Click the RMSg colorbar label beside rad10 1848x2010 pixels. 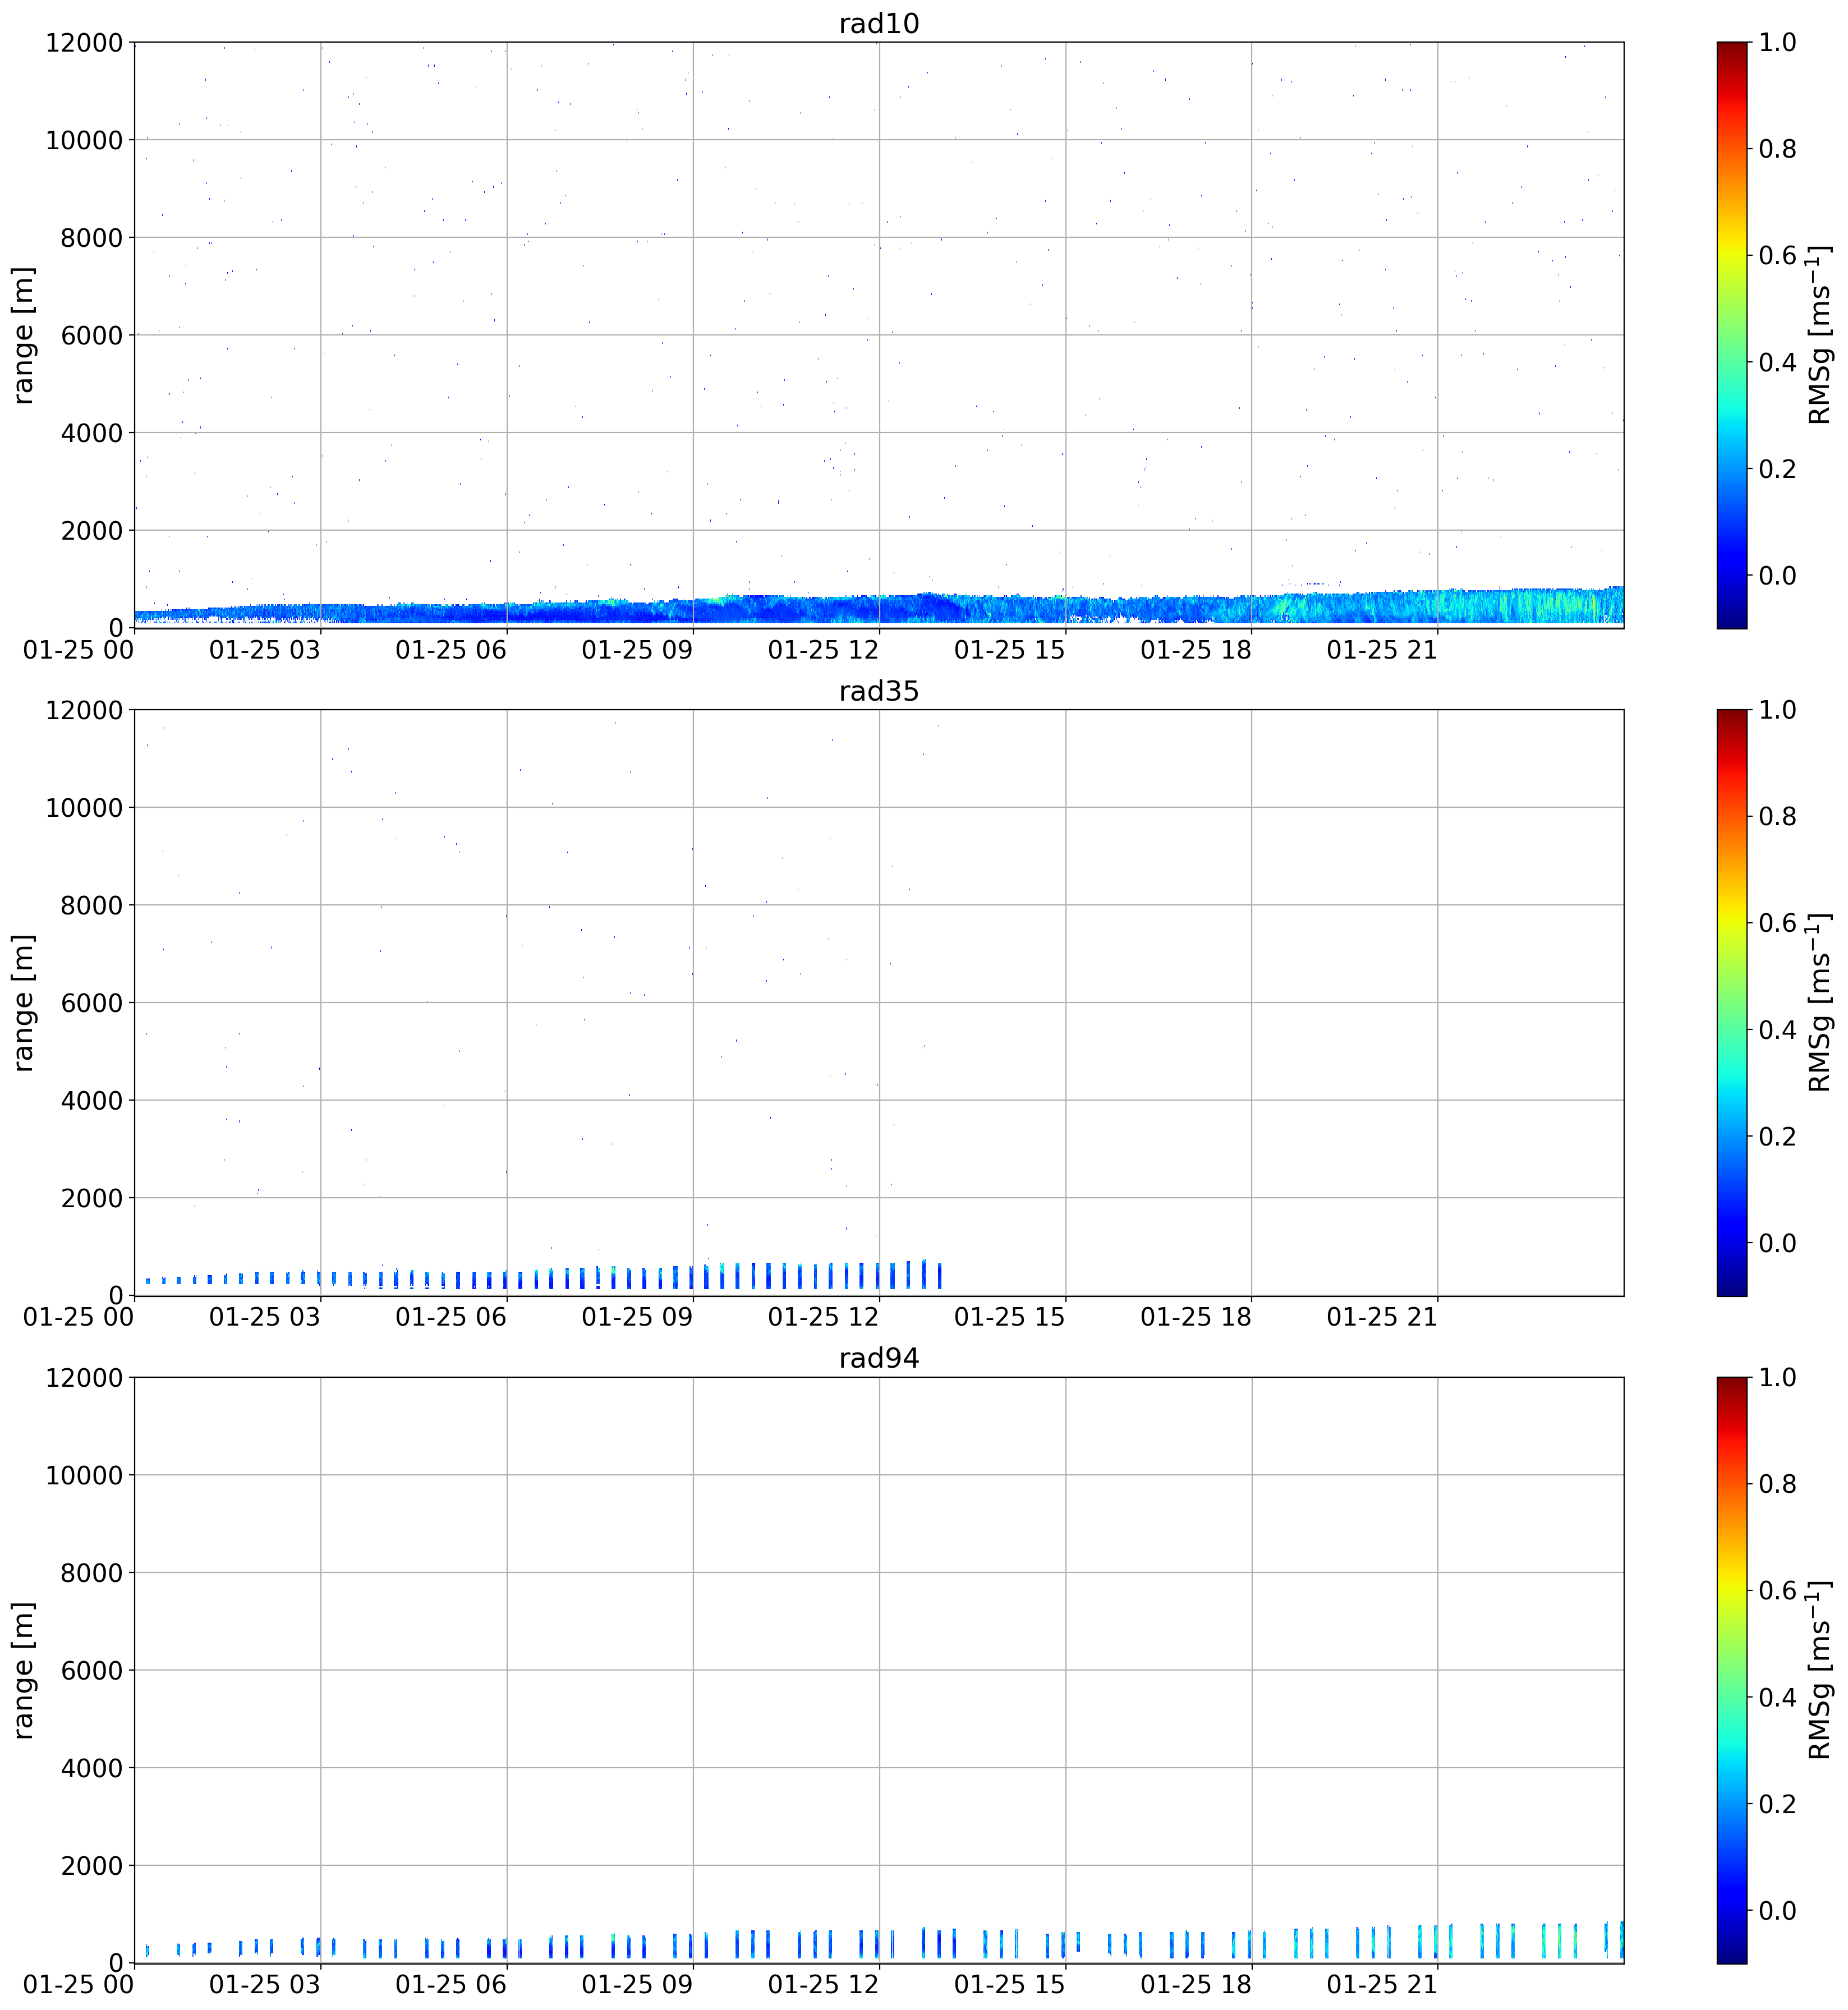1820,335
